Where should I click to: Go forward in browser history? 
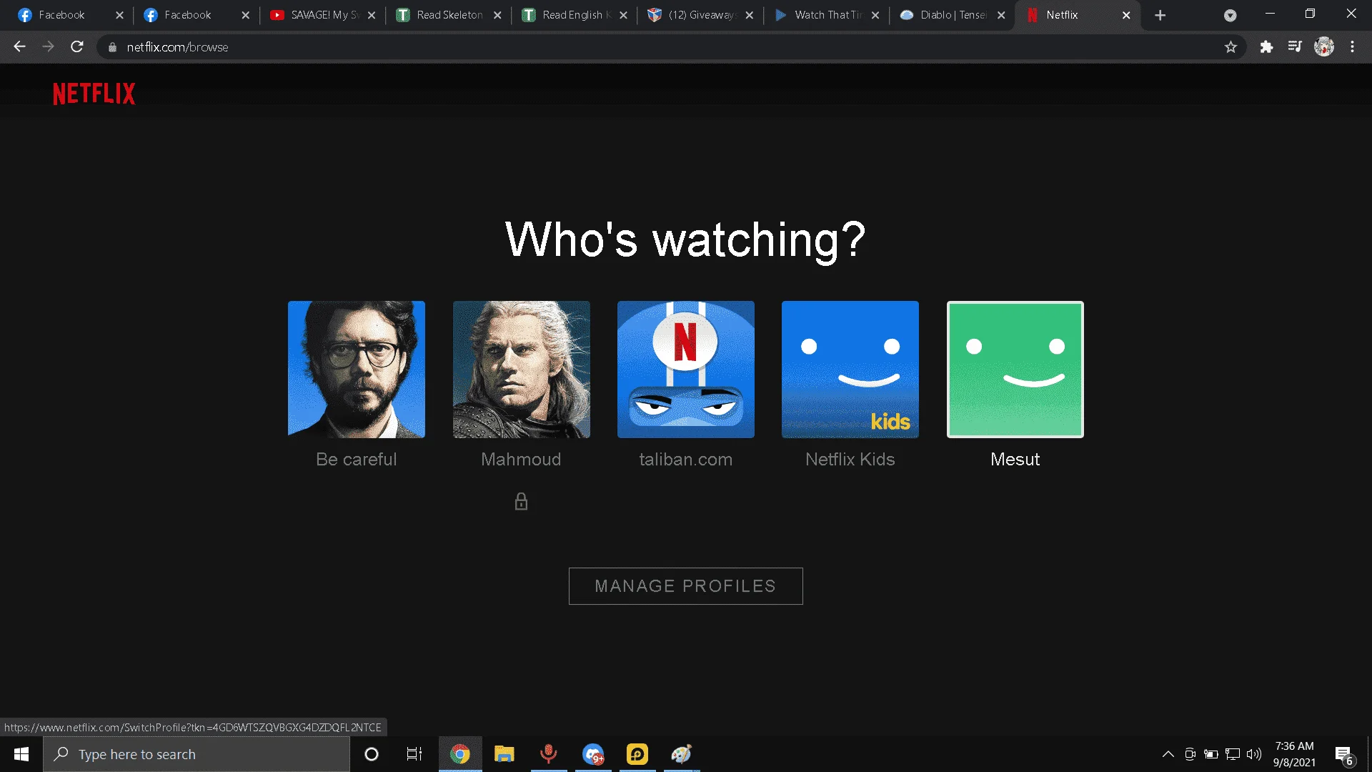48,47
